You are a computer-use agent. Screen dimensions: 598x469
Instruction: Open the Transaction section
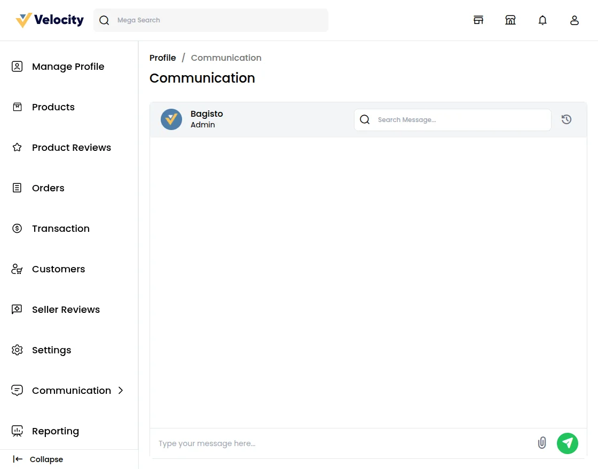tap(60, 228)
